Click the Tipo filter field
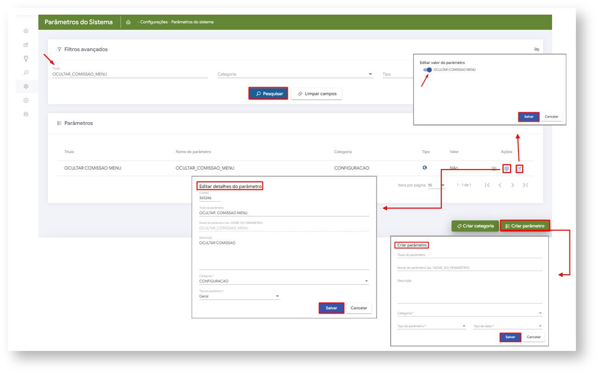This screenshot has width=598, height=373. coord(398,74)
